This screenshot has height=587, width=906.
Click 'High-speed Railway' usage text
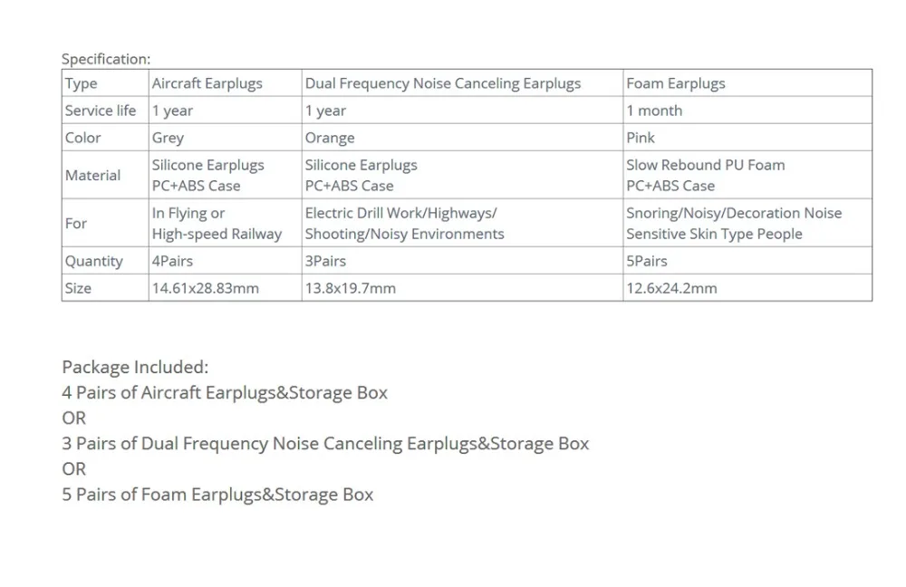(217, 234)
